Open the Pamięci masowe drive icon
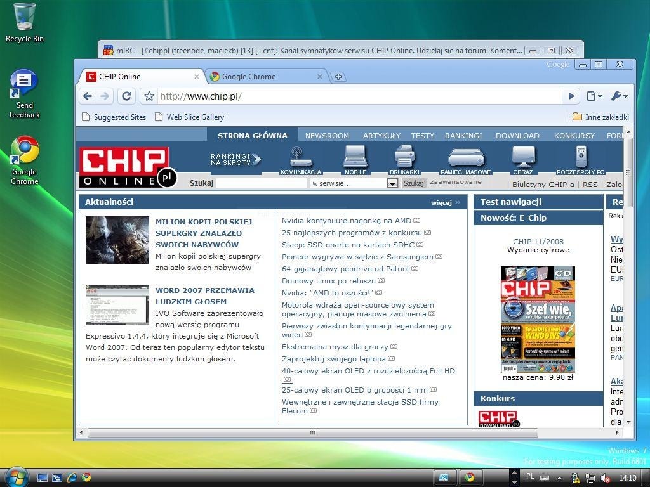Screen dimensions: 650x487 coord(466,157)
